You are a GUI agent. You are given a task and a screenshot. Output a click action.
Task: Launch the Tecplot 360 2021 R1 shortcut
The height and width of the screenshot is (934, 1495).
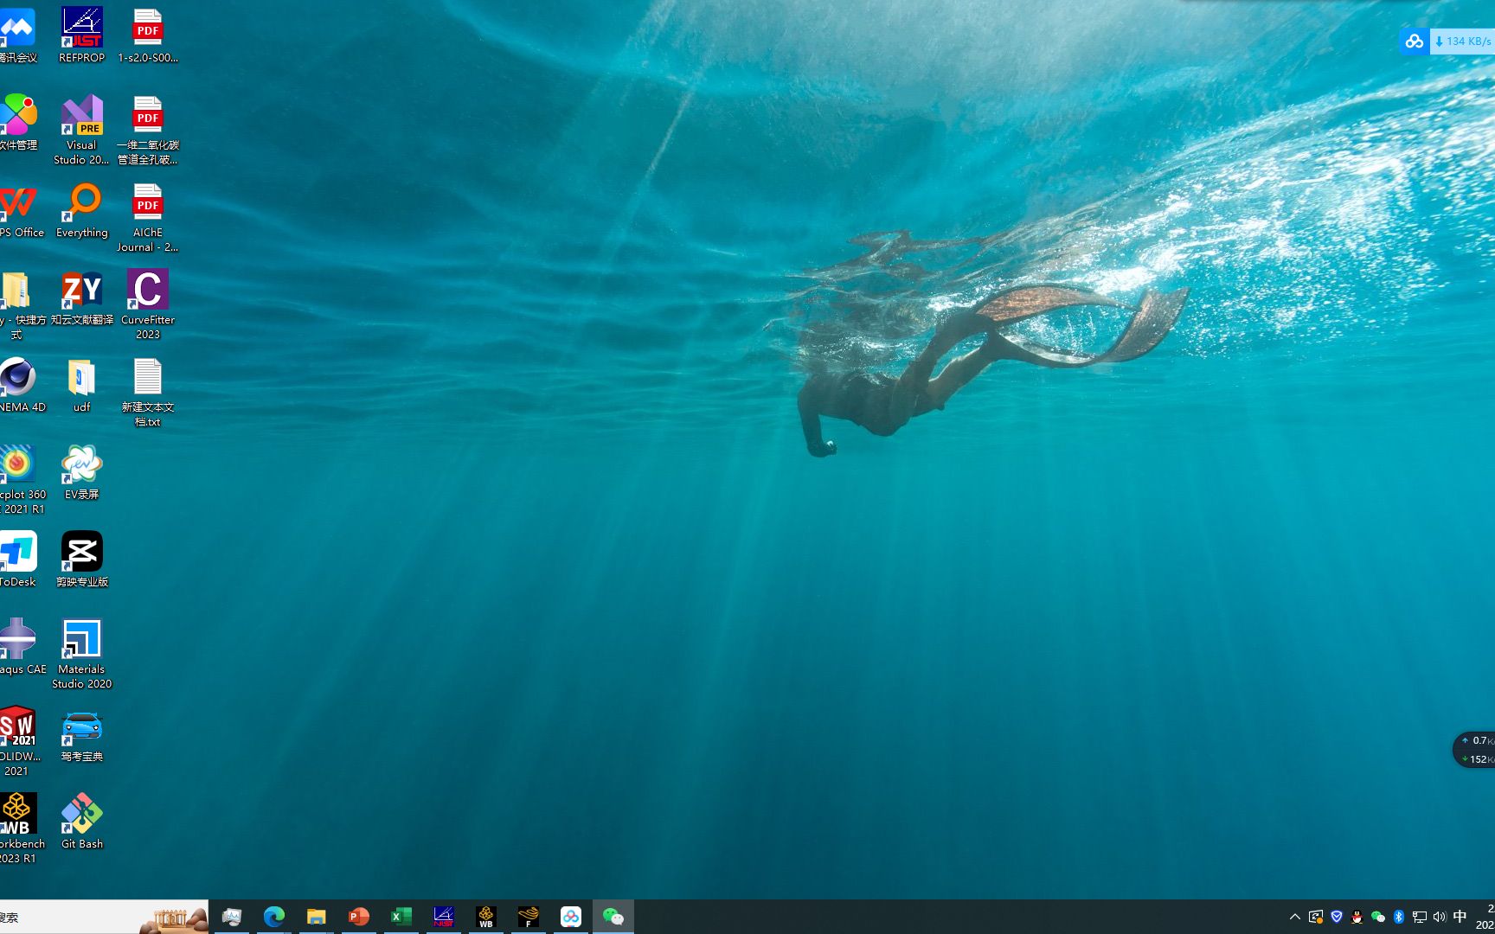tap(21, 479)
